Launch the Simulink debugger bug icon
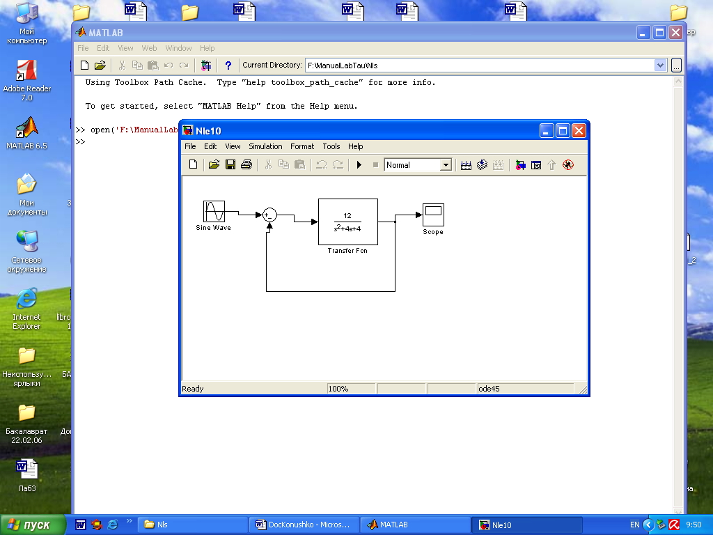 click(x=568, y=164)
